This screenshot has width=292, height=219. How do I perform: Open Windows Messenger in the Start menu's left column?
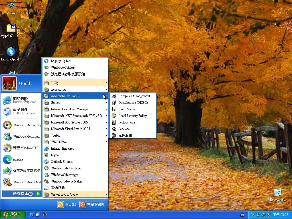pos(21,137)
